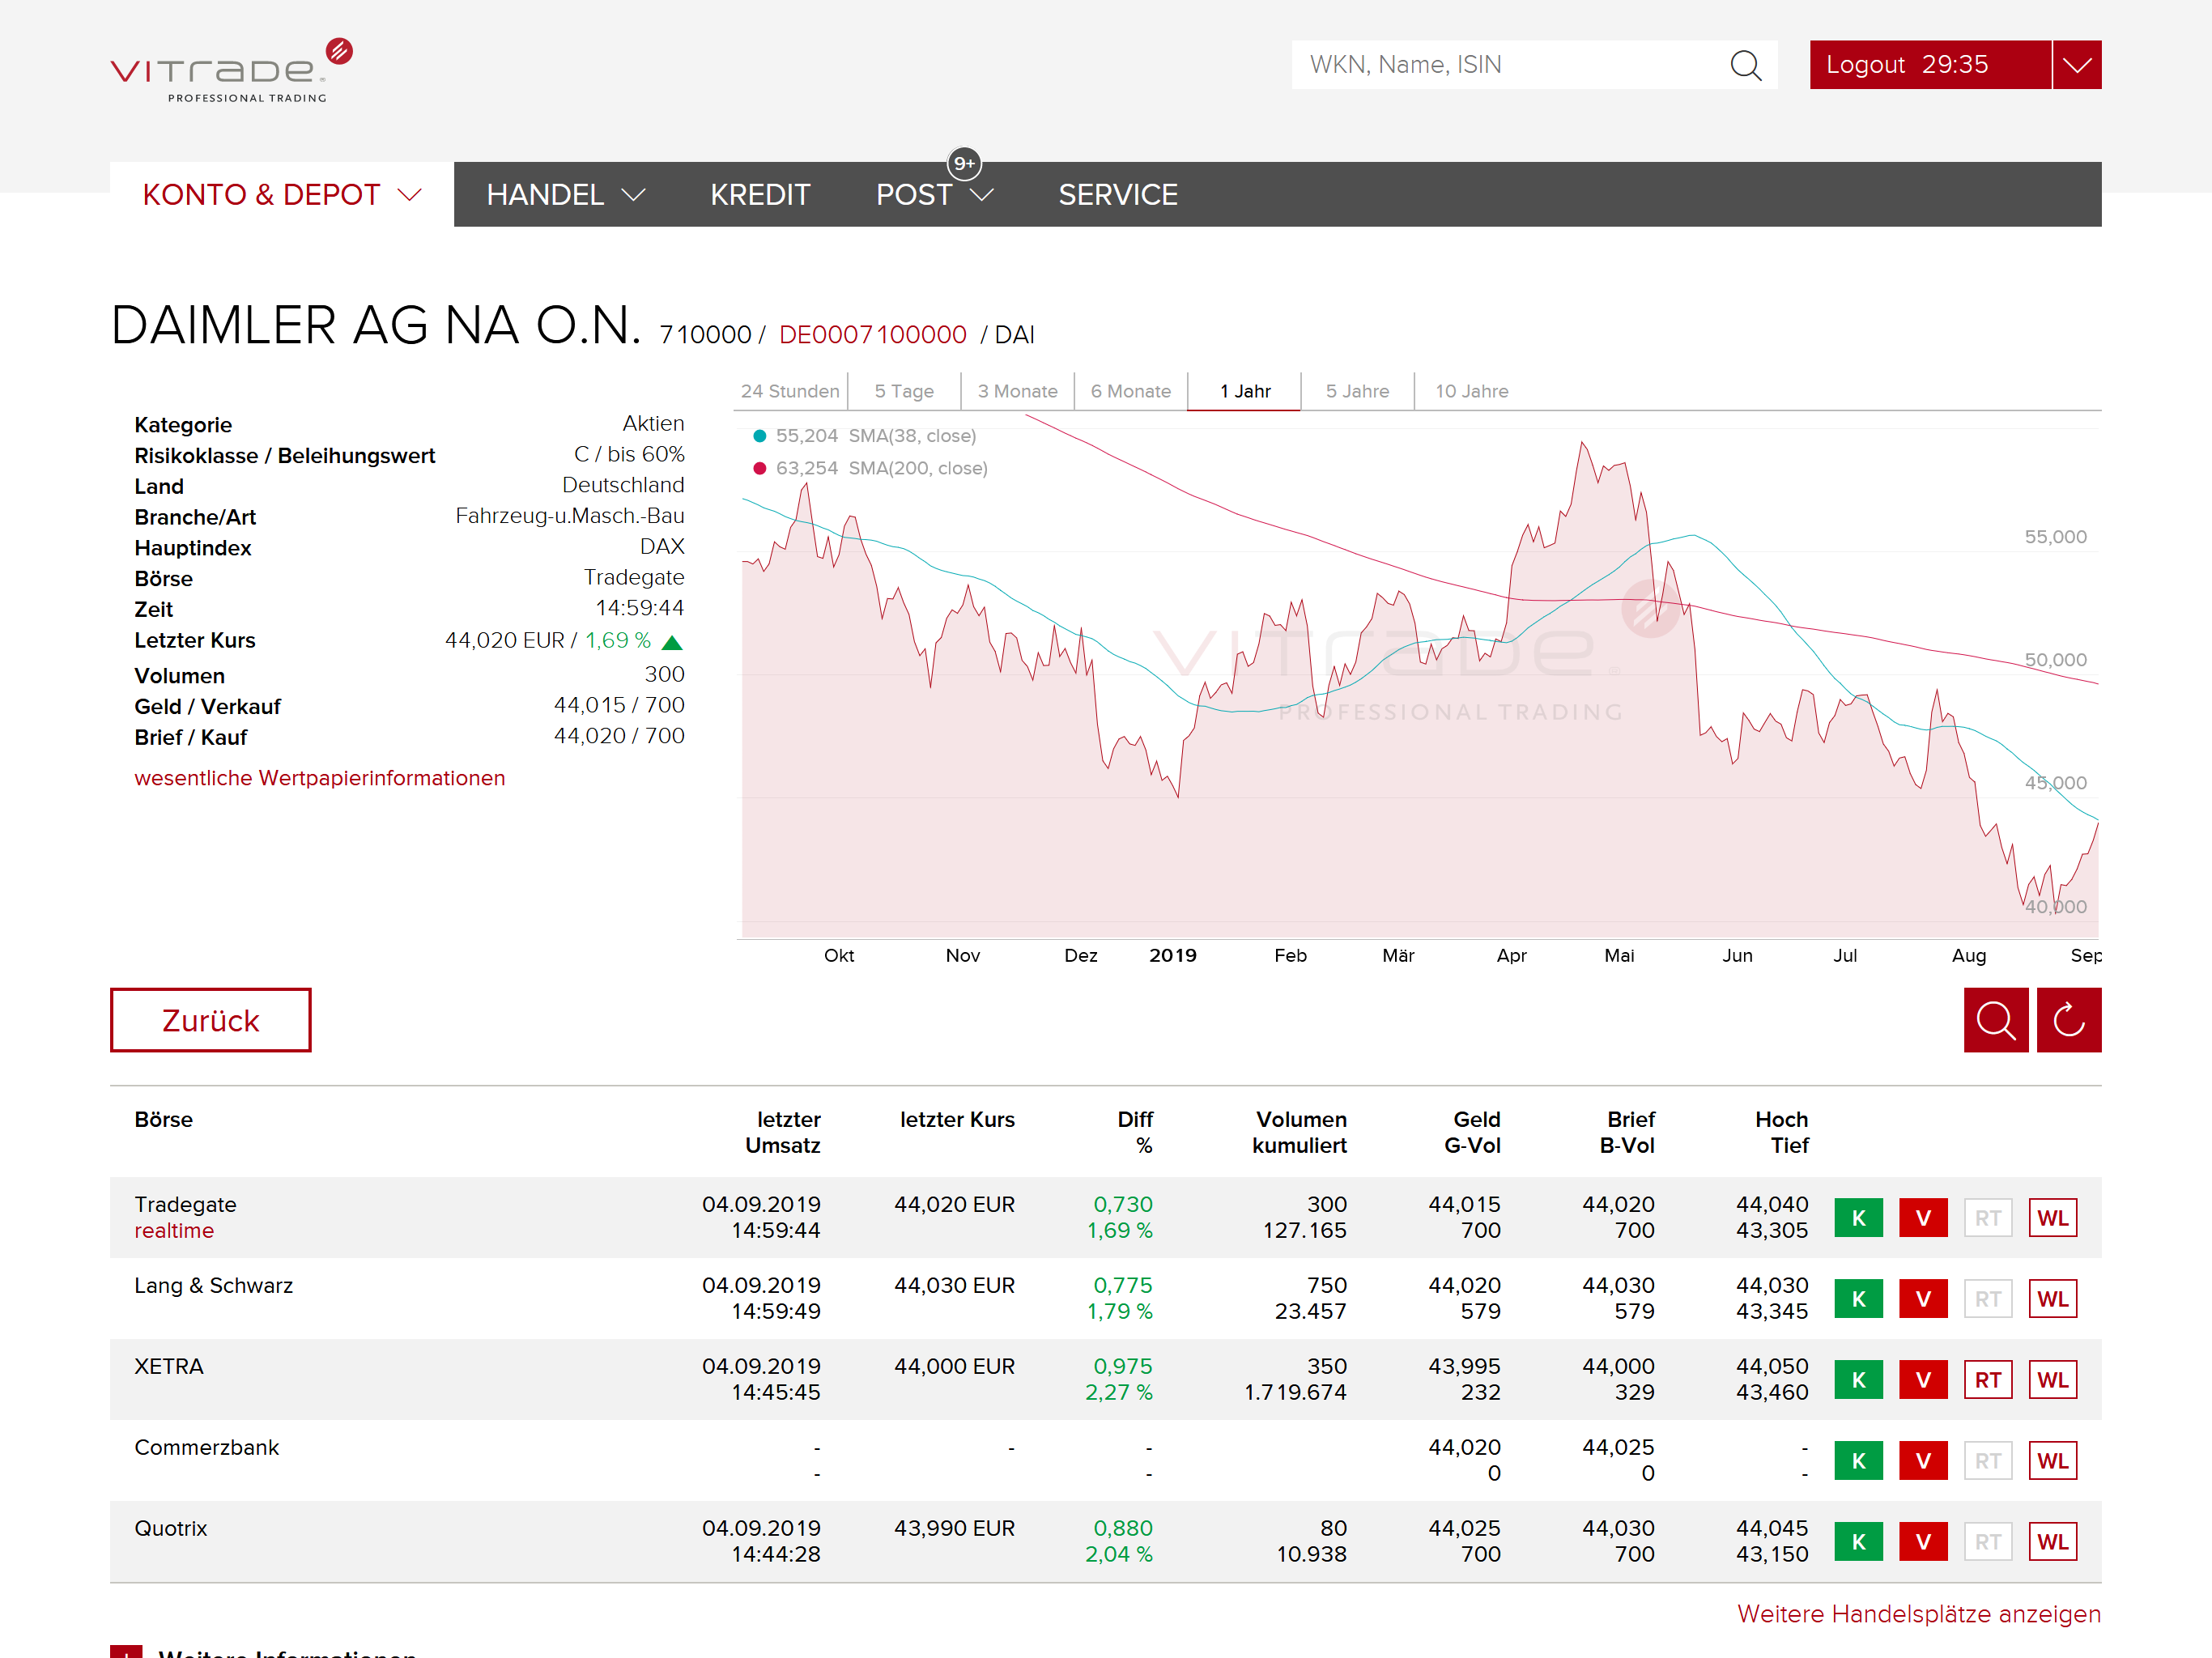Screen dimensions: 2212x1658
Task: Click the Zurück button
Action: [211, 1020]
